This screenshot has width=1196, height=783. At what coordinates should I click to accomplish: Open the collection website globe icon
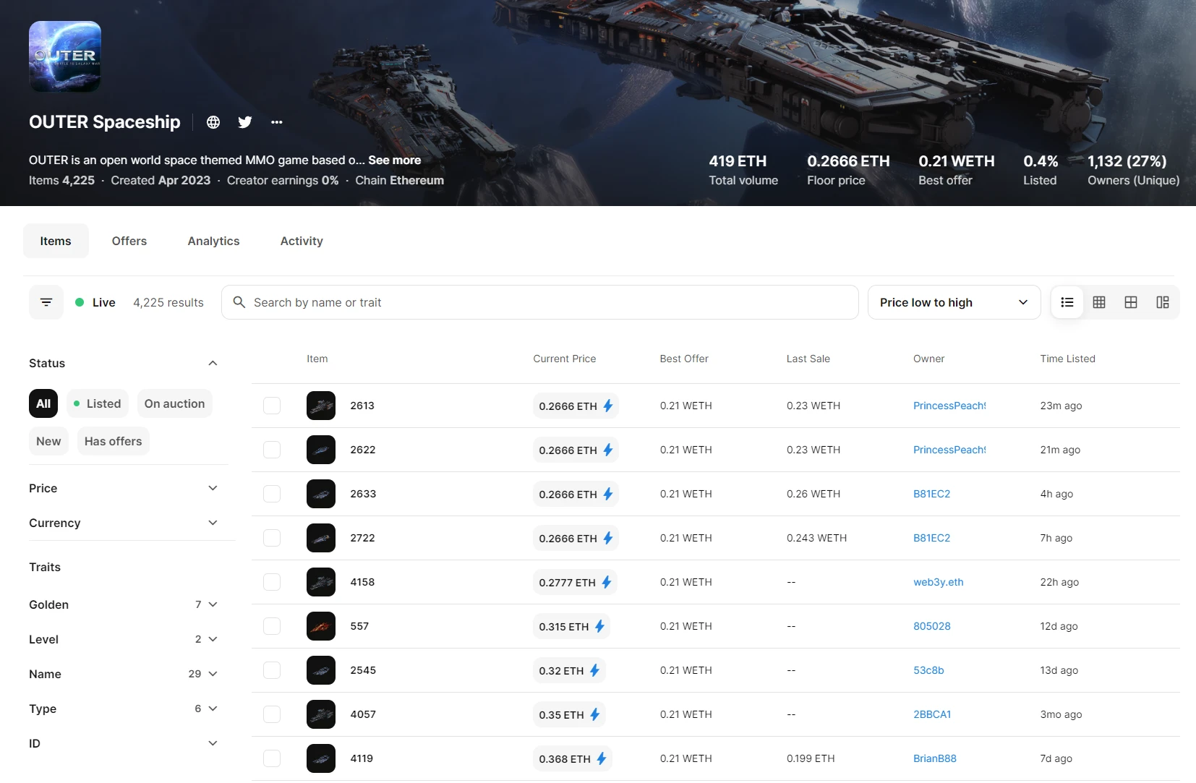(x=213, y=122)
